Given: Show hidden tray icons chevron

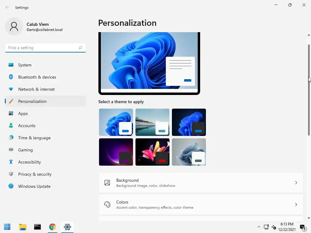Looking at the screenshot, I should coord(259,227).
